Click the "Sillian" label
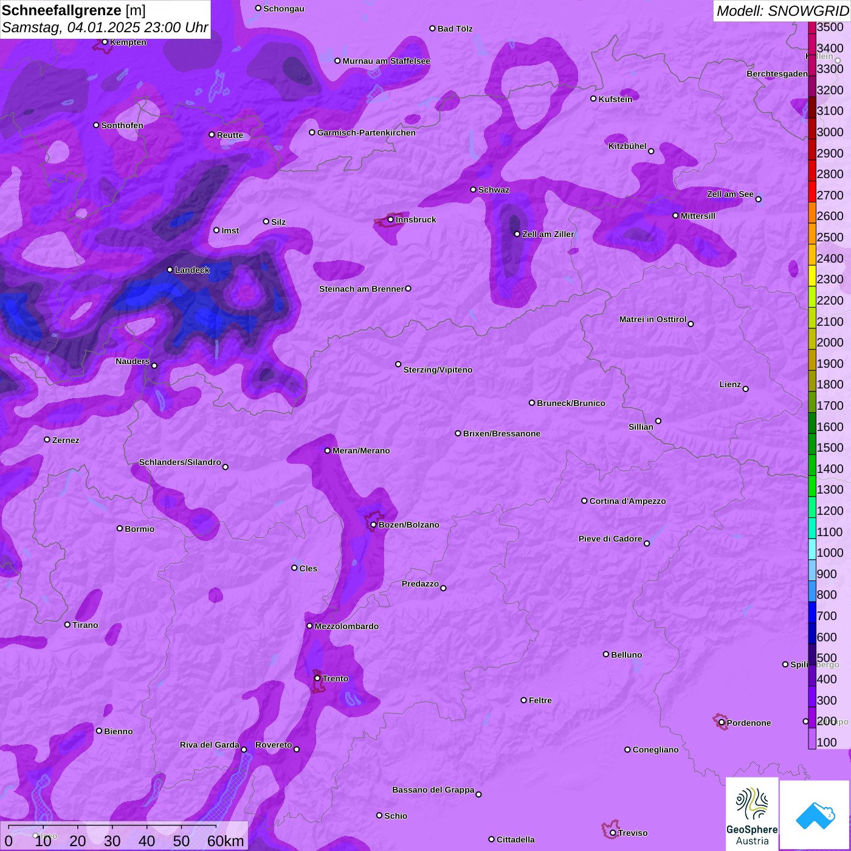The height and width of the screenshot is (851, 851). click(x=641, y=427)
